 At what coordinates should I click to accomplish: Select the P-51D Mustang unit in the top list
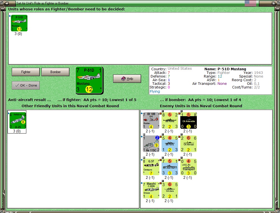19,23
